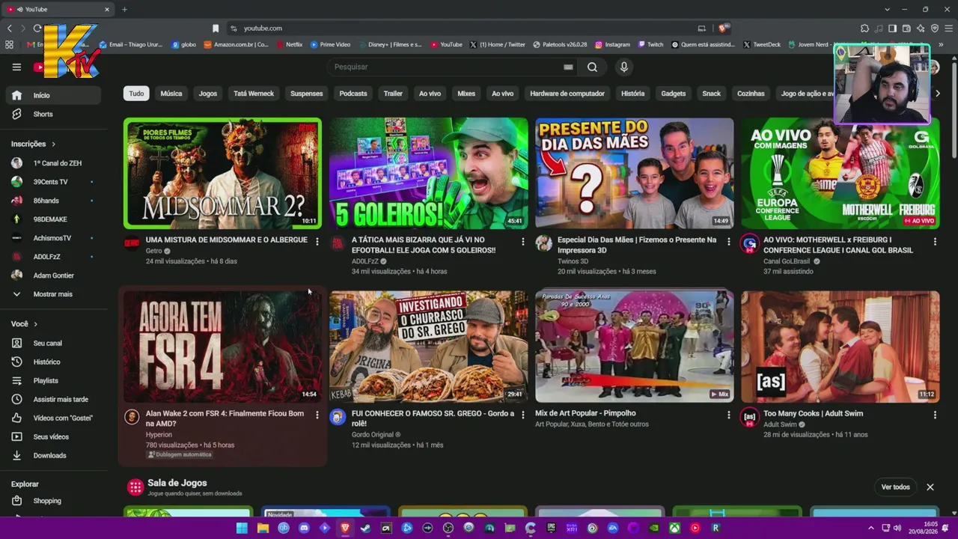Open Vídeos com "Gostei" list

(x=53, y=418)
